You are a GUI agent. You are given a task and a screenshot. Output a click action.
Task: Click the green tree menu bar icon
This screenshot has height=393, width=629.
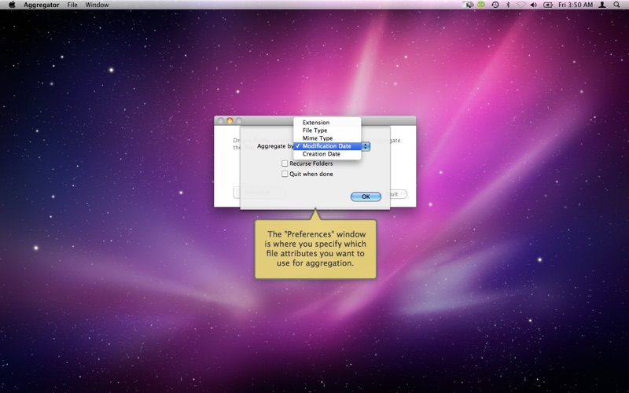(x=481, y=5)
